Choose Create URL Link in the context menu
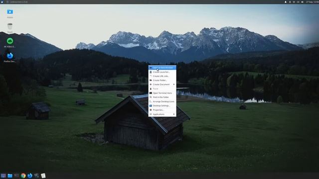This screenshot has height=179, width=319. 162,76
